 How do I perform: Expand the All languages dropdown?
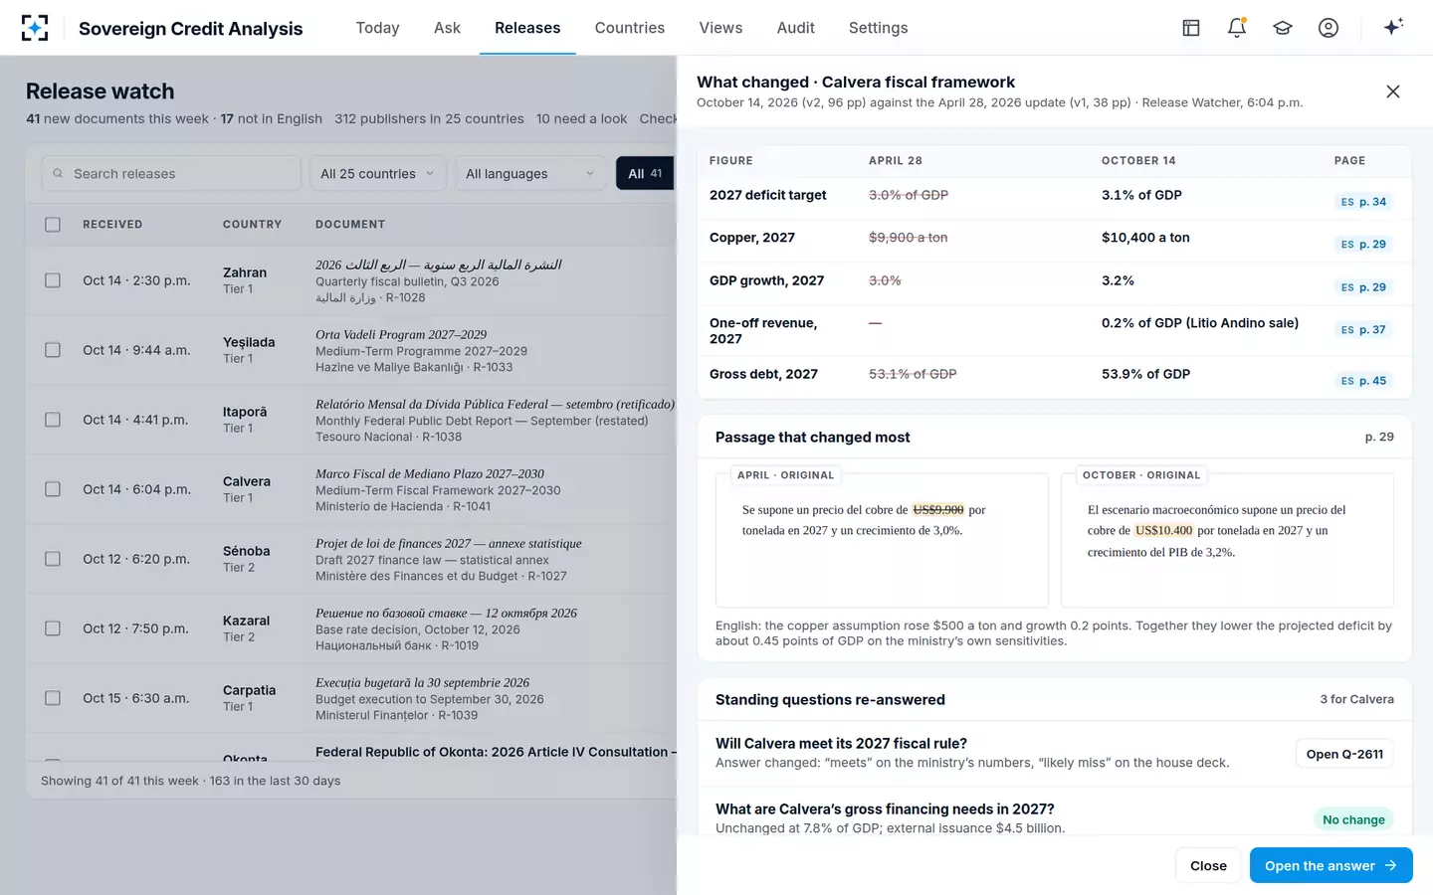[529, 173]
